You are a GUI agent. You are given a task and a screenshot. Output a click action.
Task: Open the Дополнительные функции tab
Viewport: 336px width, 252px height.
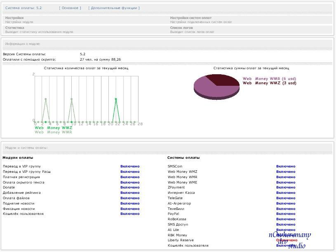pyautogui.click(x=114, y=8)
